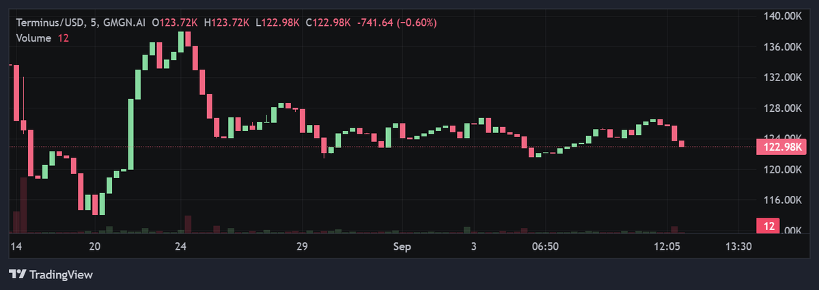
Task: Click the red close value C122.98K
Action: 328,23
